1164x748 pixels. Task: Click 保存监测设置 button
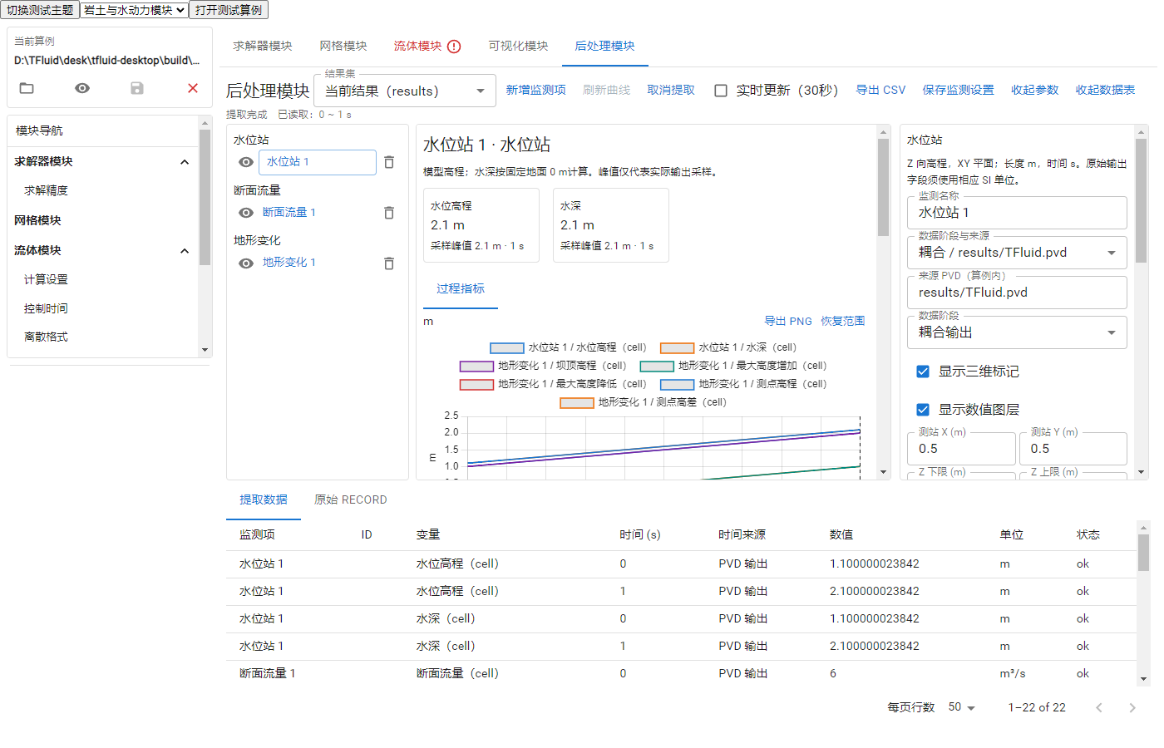[958, 90]
